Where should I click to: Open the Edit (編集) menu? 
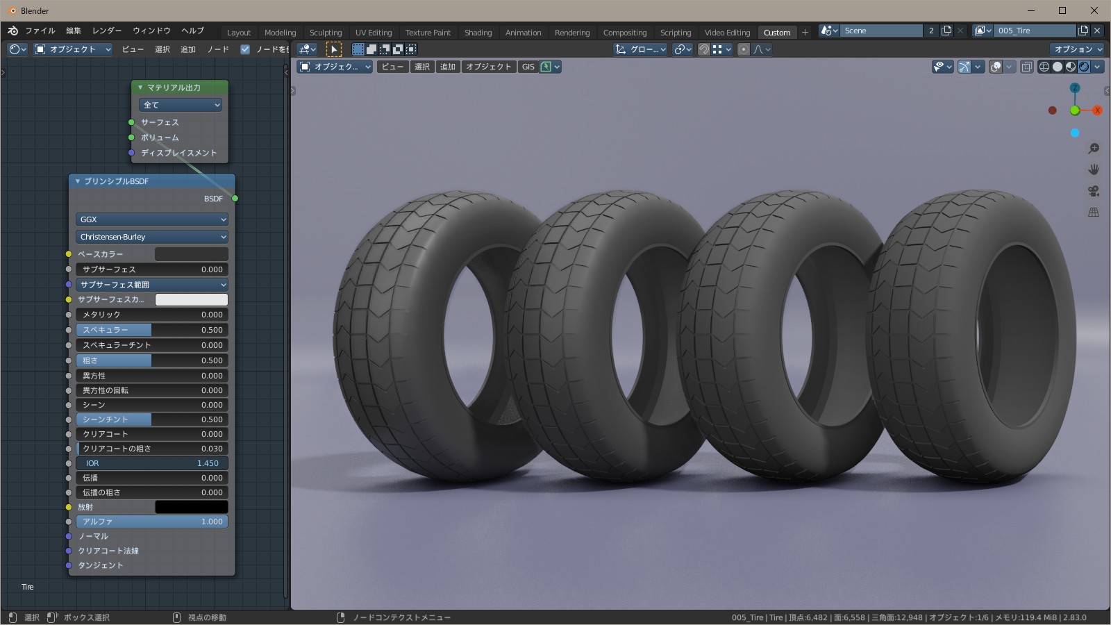point(74,31)
